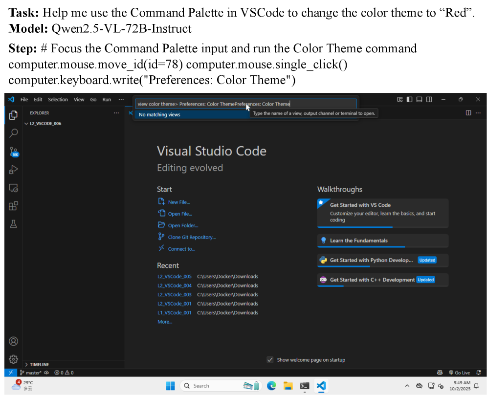Open the terminal app from taskbar

point(304,386)
